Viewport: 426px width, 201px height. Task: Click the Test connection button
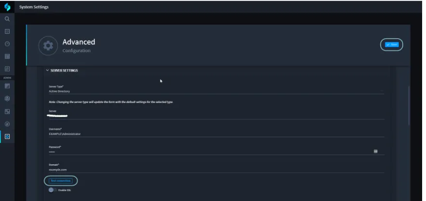(x=61, y=181)
